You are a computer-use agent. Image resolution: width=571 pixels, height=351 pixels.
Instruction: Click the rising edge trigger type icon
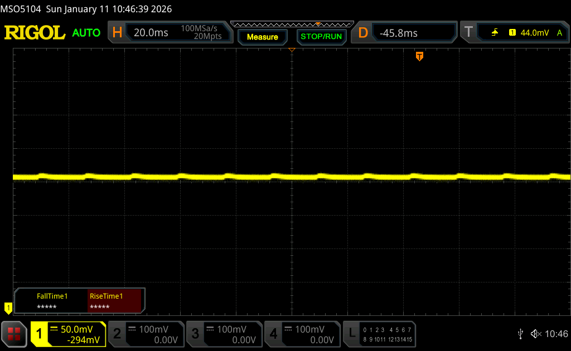(495, 33)
